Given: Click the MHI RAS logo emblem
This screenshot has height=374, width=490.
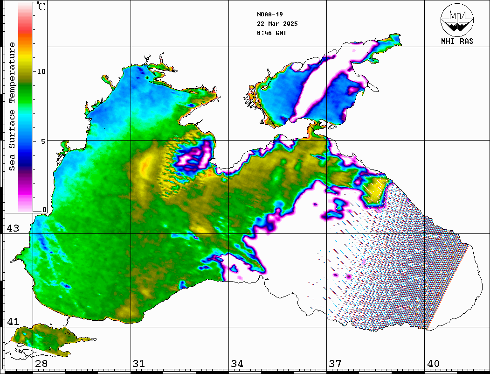Looking at the screenshot, I should click(457, 20).
